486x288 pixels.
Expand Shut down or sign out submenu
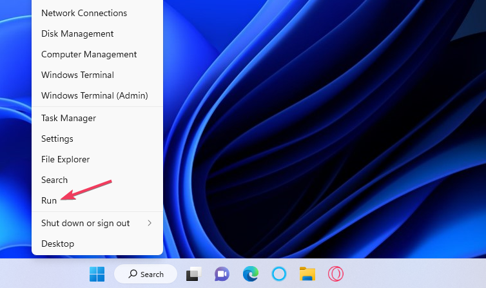coord(97,223)
